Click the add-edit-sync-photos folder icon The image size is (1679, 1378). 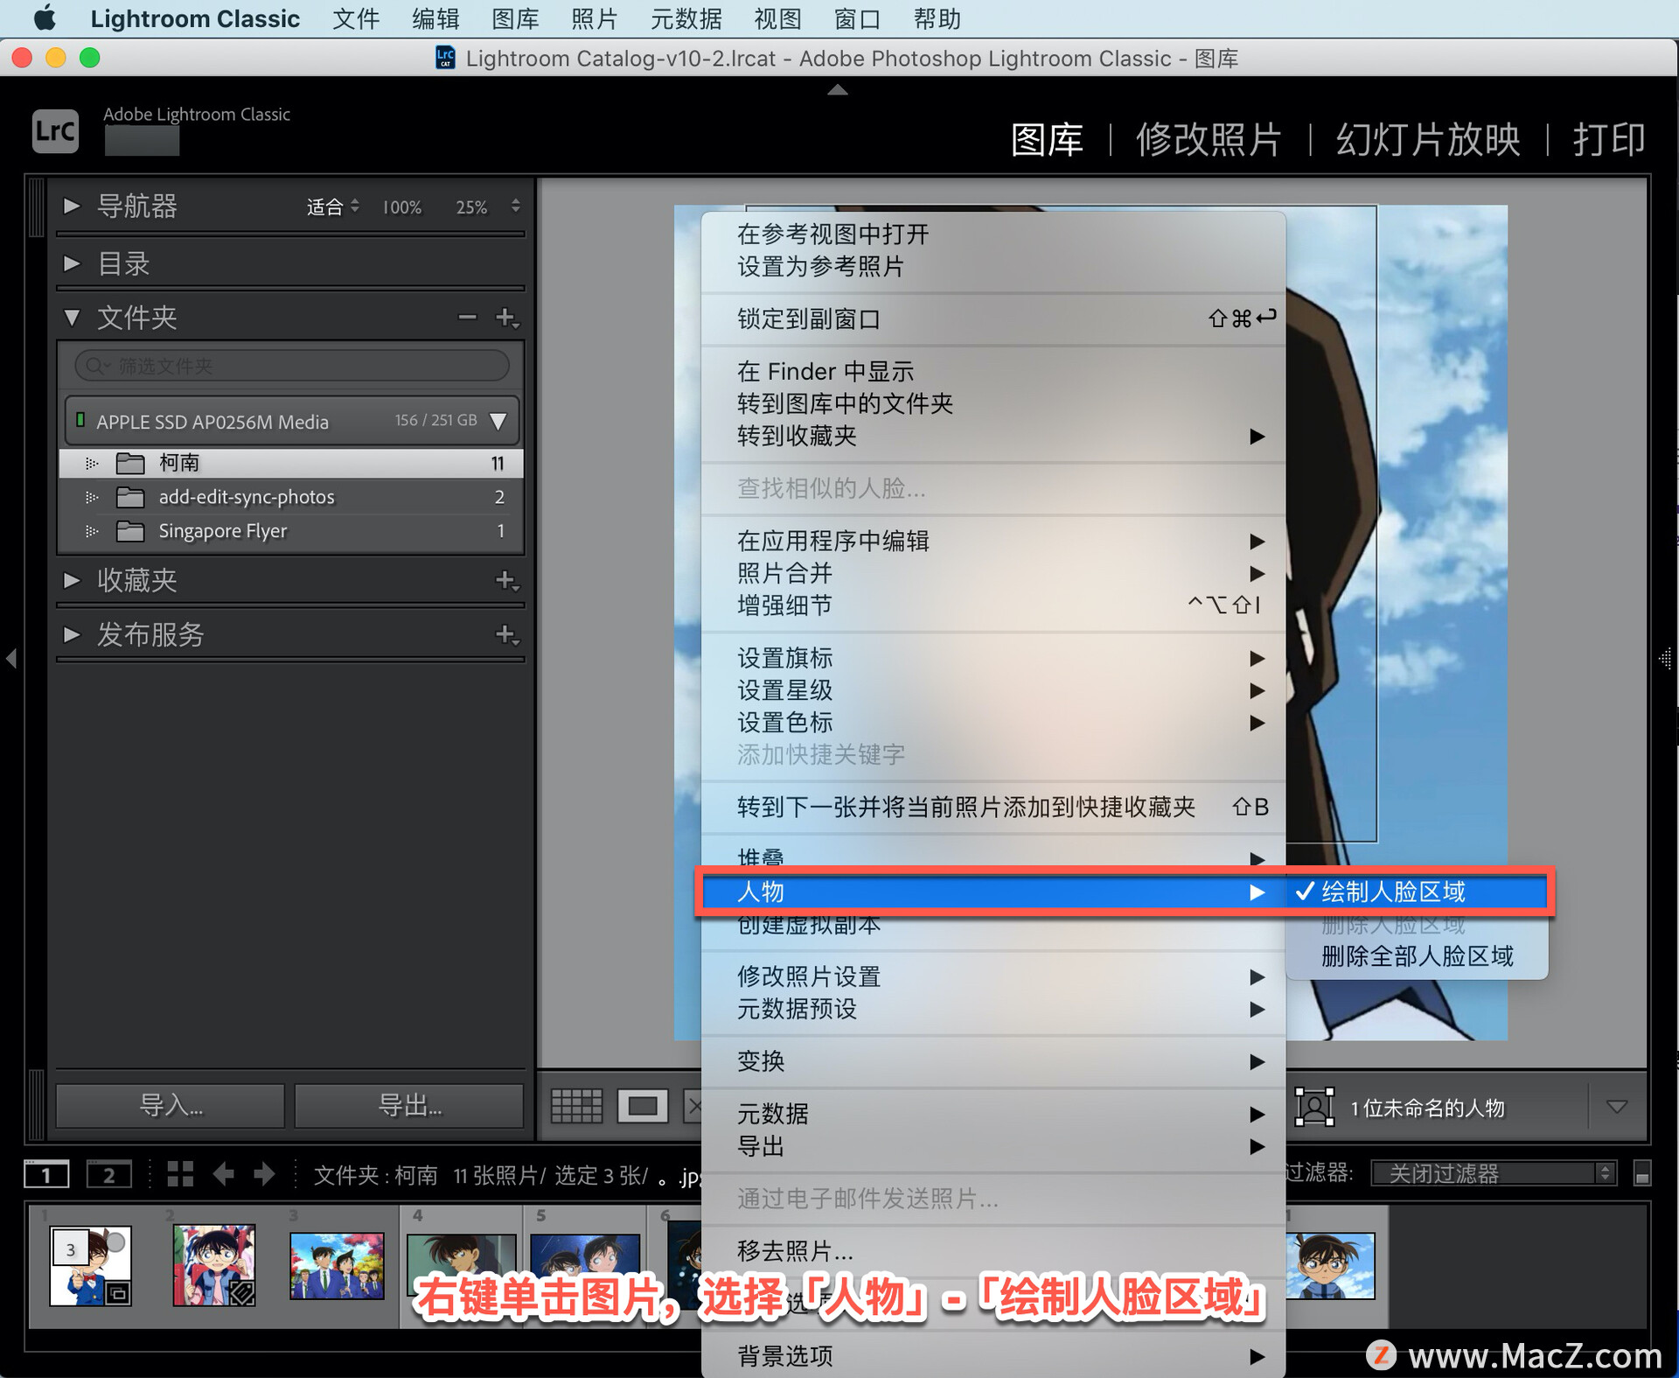pos(130,497)
